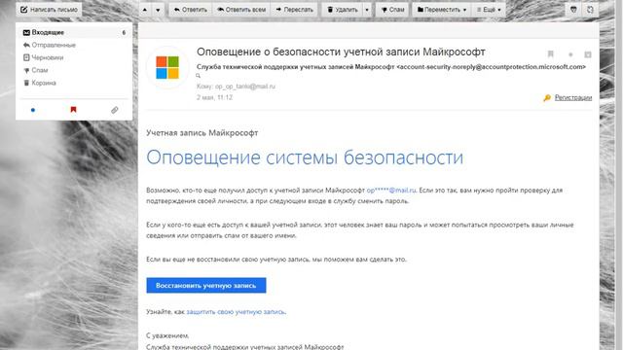Mark message as spam via toolbar Спам
The height and width of the screenshot is (350, 623).
[x=392, y=10]
